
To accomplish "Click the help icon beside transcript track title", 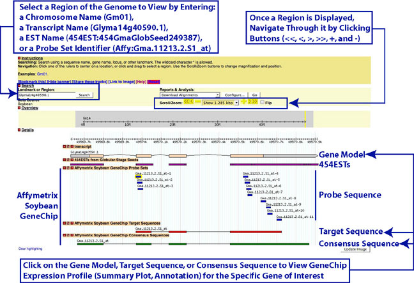I will coord(72,146).
